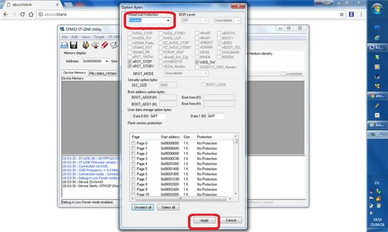
Task: Toggle the LiveUpdate checkbox
Action: tap(283, 74)
